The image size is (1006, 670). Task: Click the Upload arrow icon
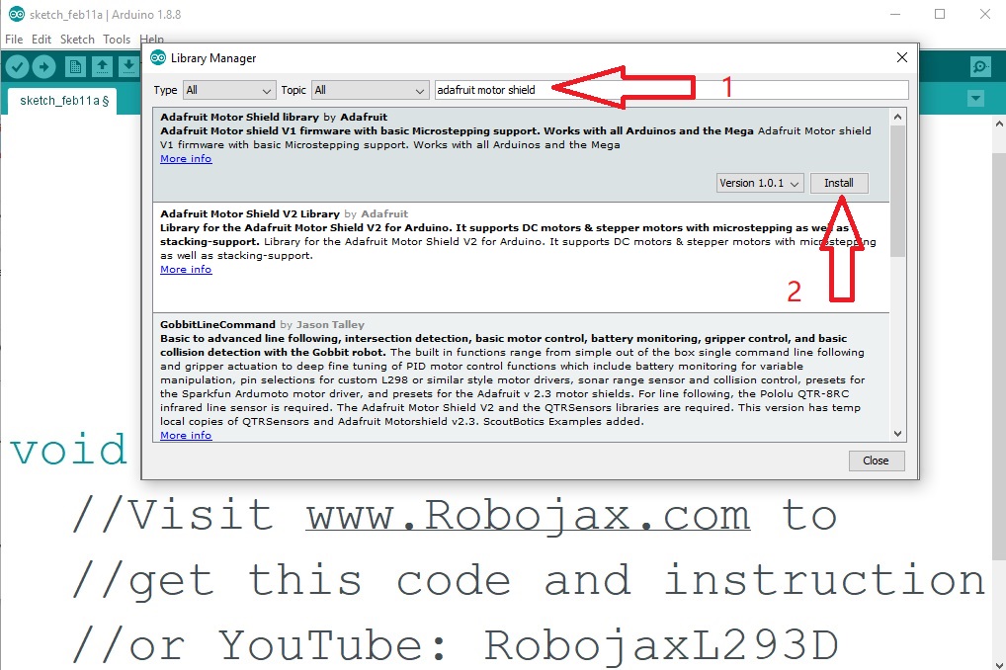click(x=44, y=67)
